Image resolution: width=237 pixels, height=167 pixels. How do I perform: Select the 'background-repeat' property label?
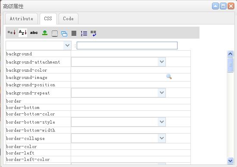[28, 93]
